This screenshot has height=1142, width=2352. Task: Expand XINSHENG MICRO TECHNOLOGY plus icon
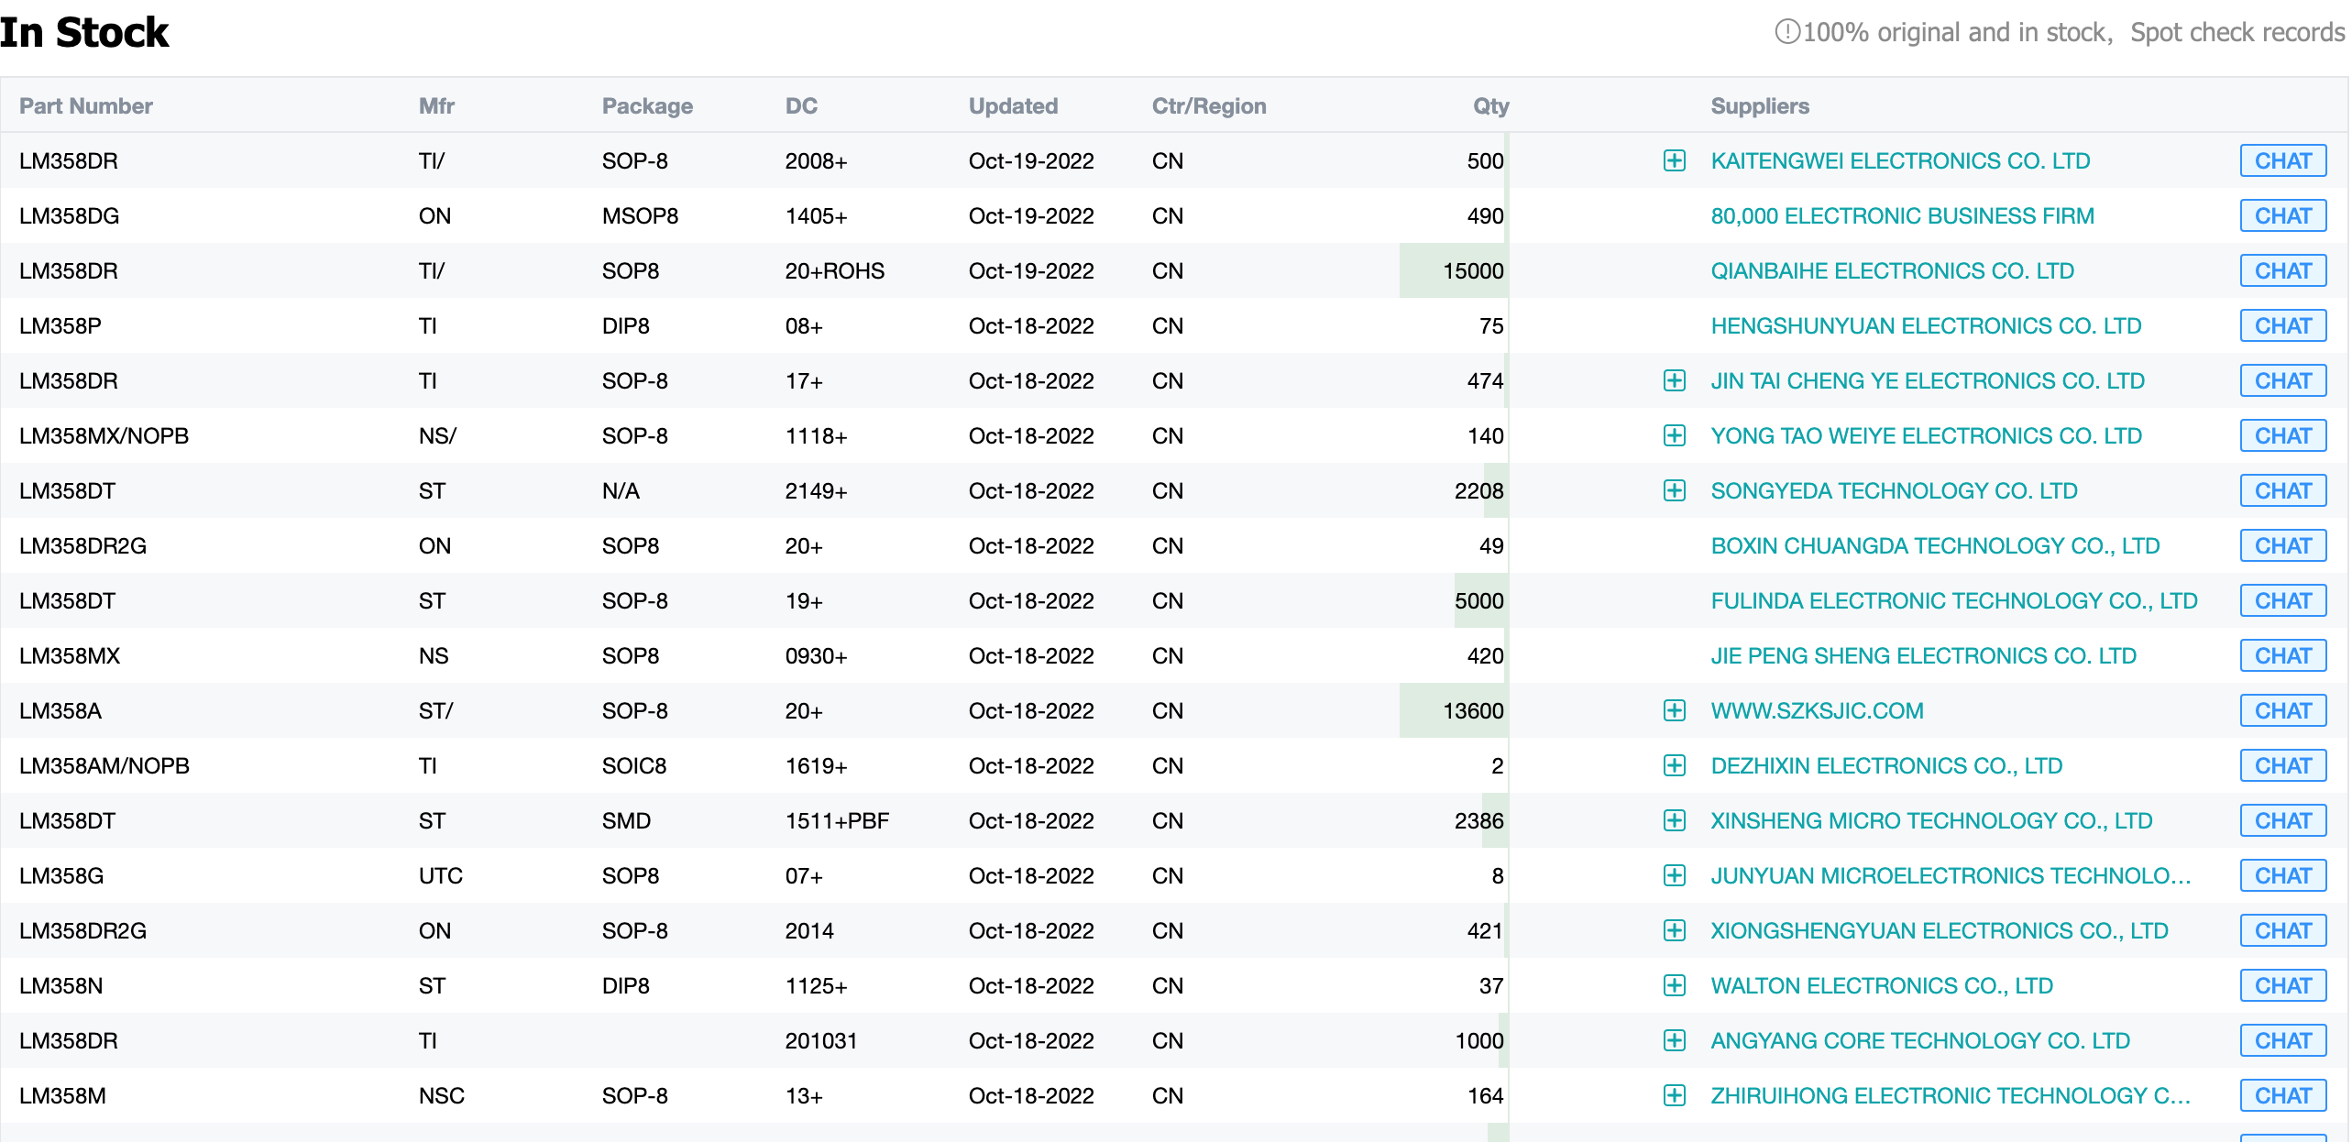pyautogui.click(x=1674, y=820)
